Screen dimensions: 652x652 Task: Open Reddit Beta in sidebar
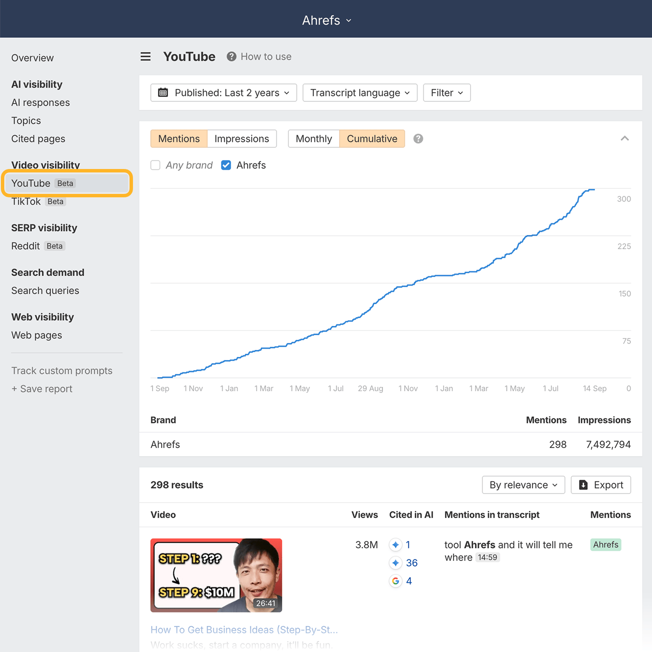[x=38, y=246]
